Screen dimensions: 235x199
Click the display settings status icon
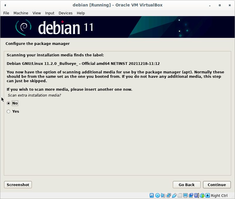coord(185,195)
